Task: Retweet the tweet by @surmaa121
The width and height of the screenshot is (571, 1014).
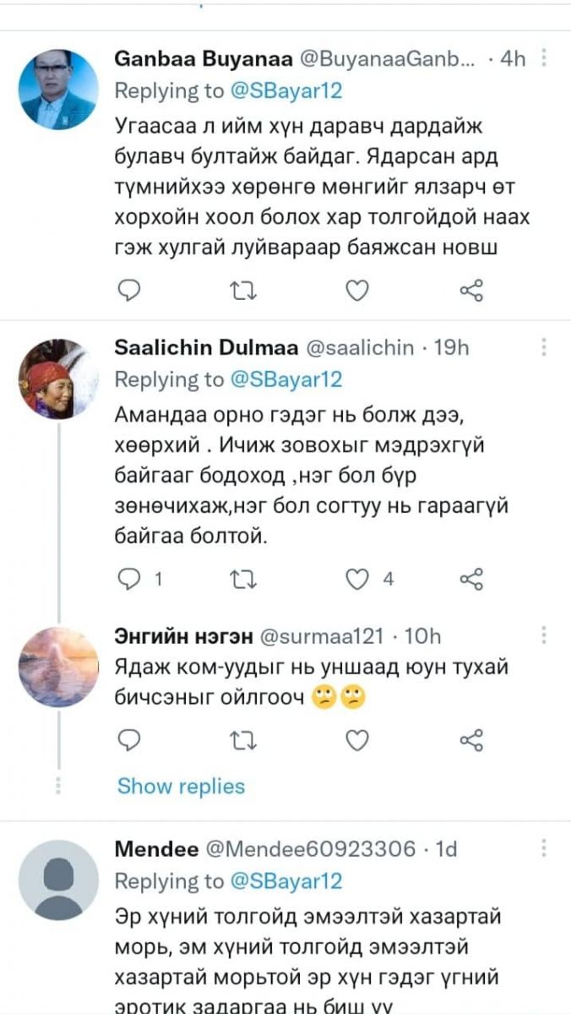Action: pyautogui.click(x=242, y=740)
